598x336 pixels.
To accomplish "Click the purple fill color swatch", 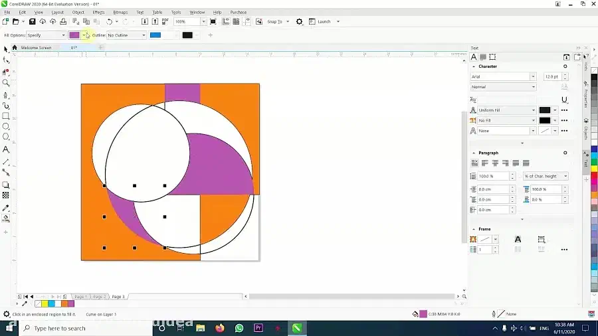I will click(74, 35).
